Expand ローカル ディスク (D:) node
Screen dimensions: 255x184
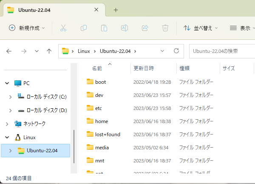click(x=10, y=110)
